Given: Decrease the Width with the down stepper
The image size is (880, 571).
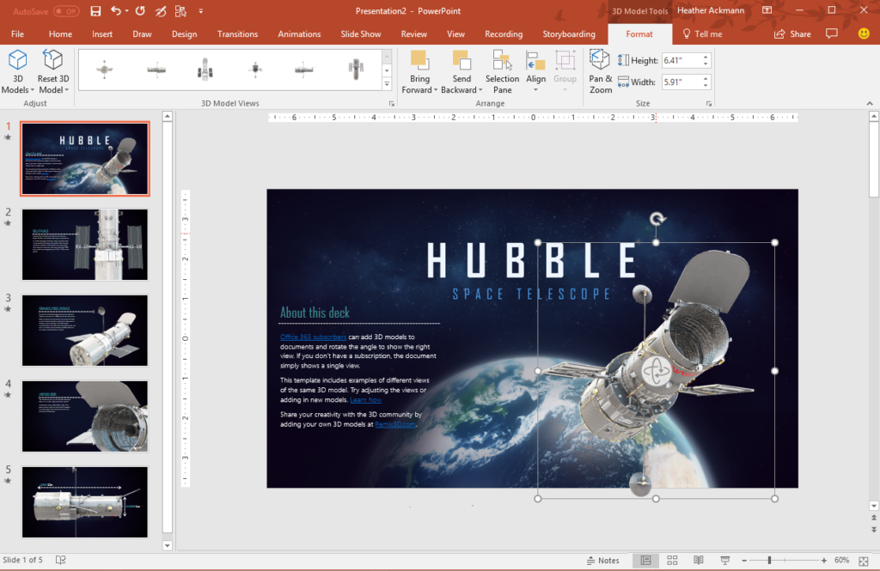Looking at the screenshot, I should (706, 85).
